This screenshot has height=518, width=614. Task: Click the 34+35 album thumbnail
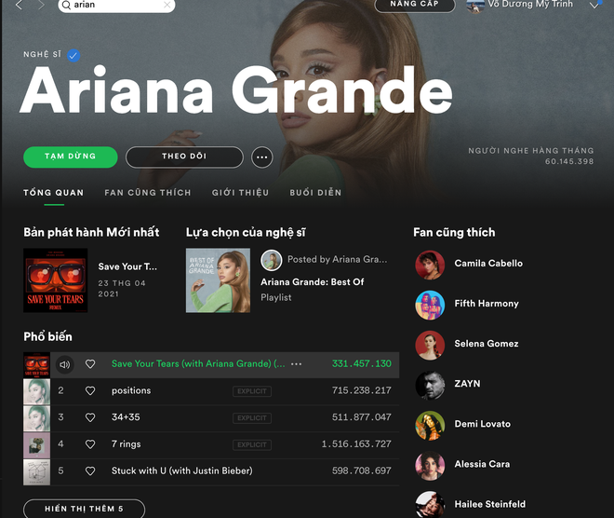[x=37, y=418]
